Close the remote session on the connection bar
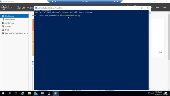Screen dimensions: 170x96 (x=117, y=2)
